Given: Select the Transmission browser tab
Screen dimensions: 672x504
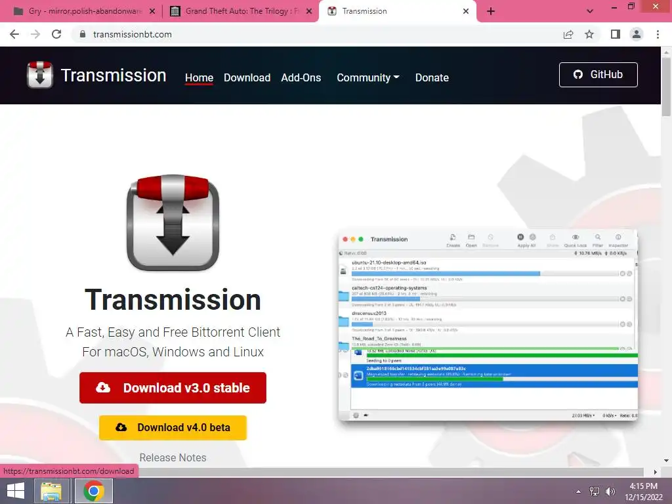Looking at the screenshot, I should point(396,11).
